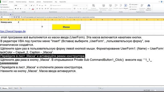Increase font size with large A icon

point(32,5)
